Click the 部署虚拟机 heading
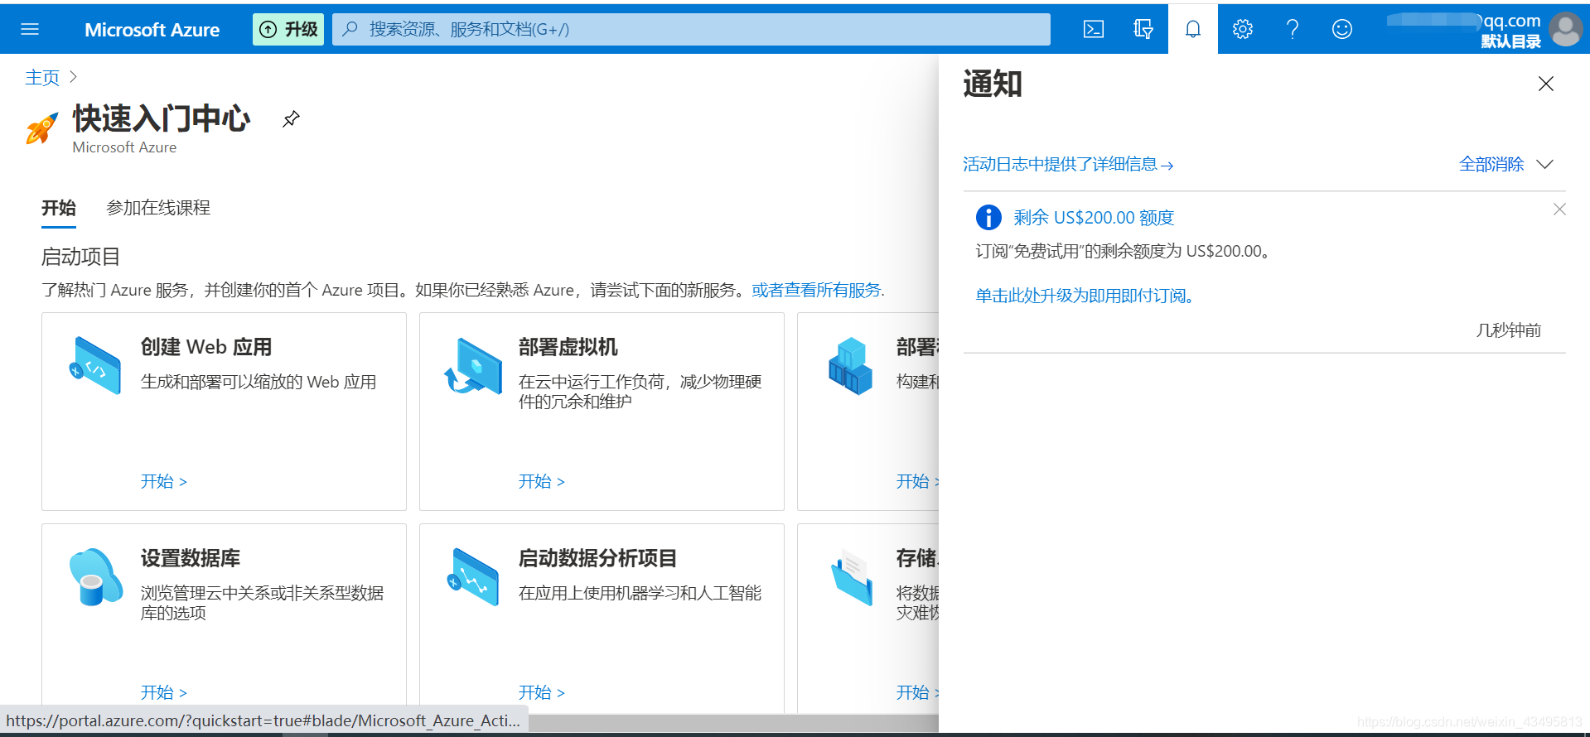This screenshot has height=737, width=1590. (x=568, y=347)
